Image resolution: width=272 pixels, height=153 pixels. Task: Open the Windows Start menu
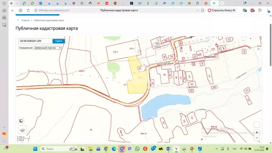tap(35, 149)
